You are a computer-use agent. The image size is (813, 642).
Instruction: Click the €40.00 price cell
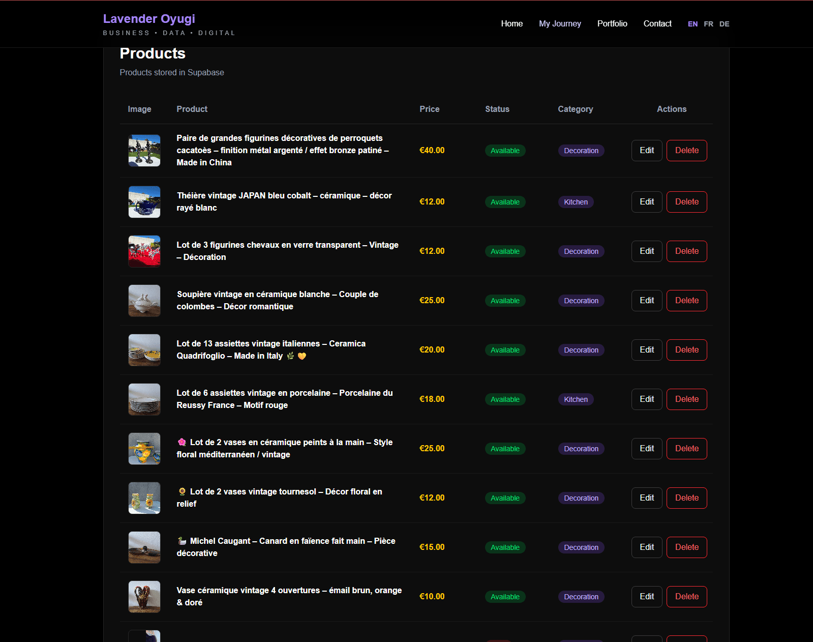click(432, 151)
